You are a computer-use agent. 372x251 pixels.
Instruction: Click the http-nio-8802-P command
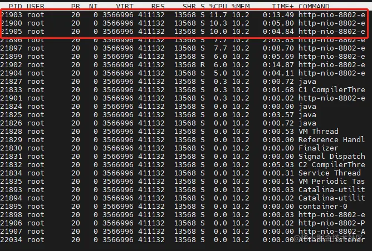tap(332, 223)
